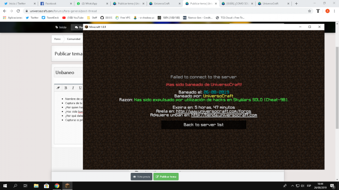The width and height of the screenshot is (339, 190).
Task: Click Back to server list in Minecraft
Action: tap(204, 124)
